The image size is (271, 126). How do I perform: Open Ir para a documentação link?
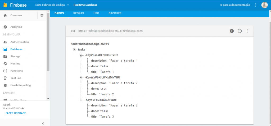pyautogui.click(x=235, y=5)
